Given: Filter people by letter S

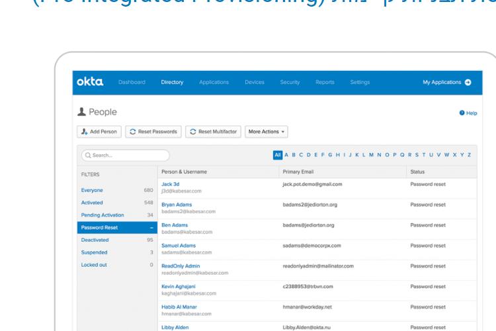Looking at the screenshot, I should pos(417,155).
